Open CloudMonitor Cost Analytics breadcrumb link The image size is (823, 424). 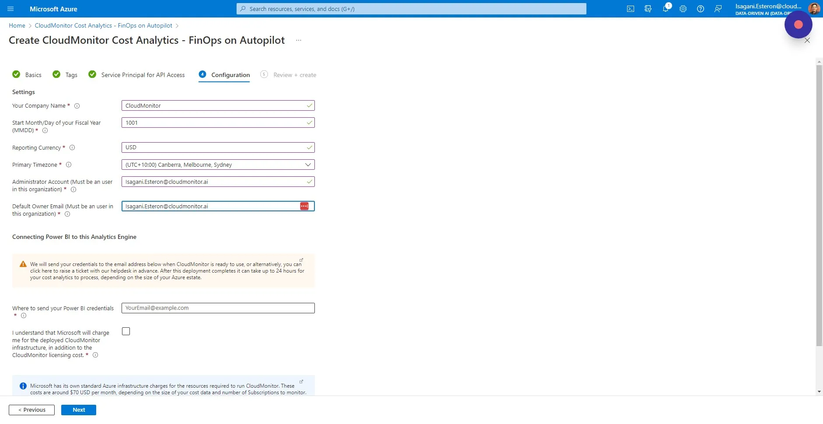104,26
